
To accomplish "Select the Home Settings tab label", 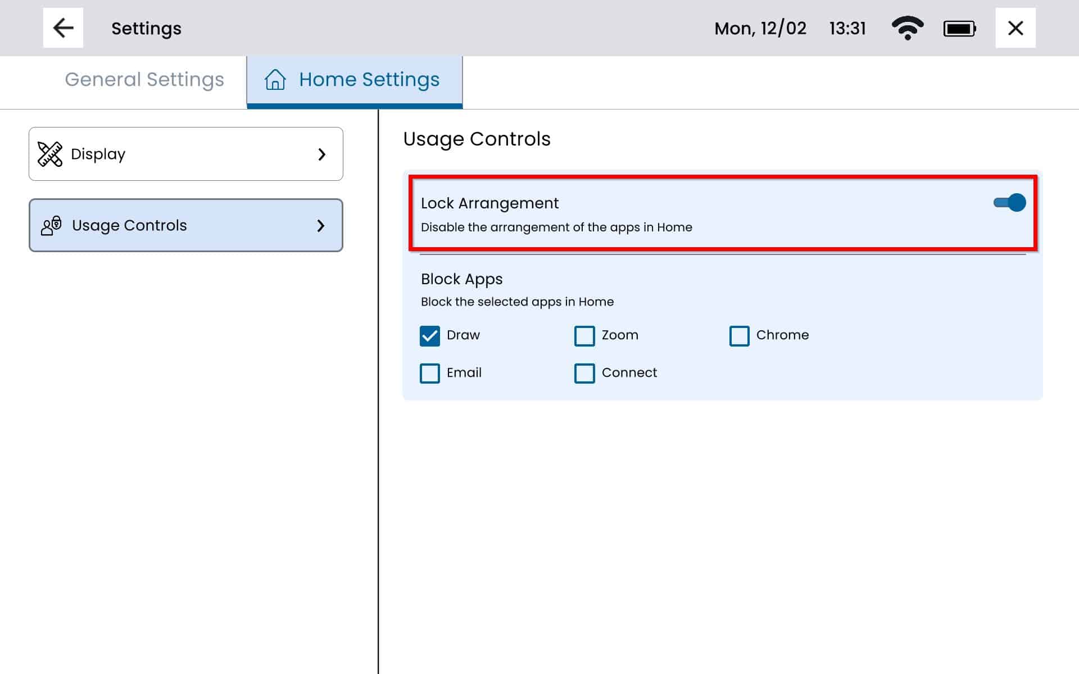I will point(369,80).
